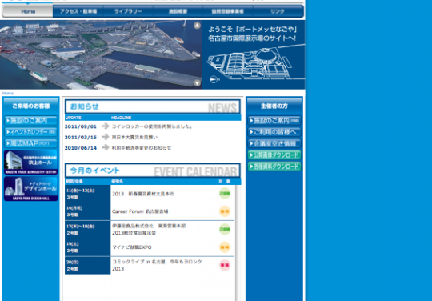Click the orange badge on the Career Forum row

click(225, 211)
